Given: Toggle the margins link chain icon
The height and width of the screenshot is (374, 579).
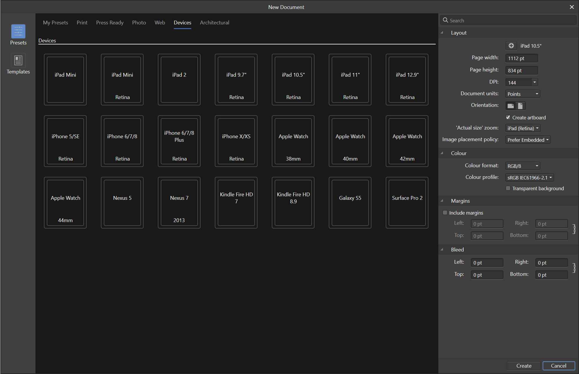Looking at the screenshot, I should (574, 229).
